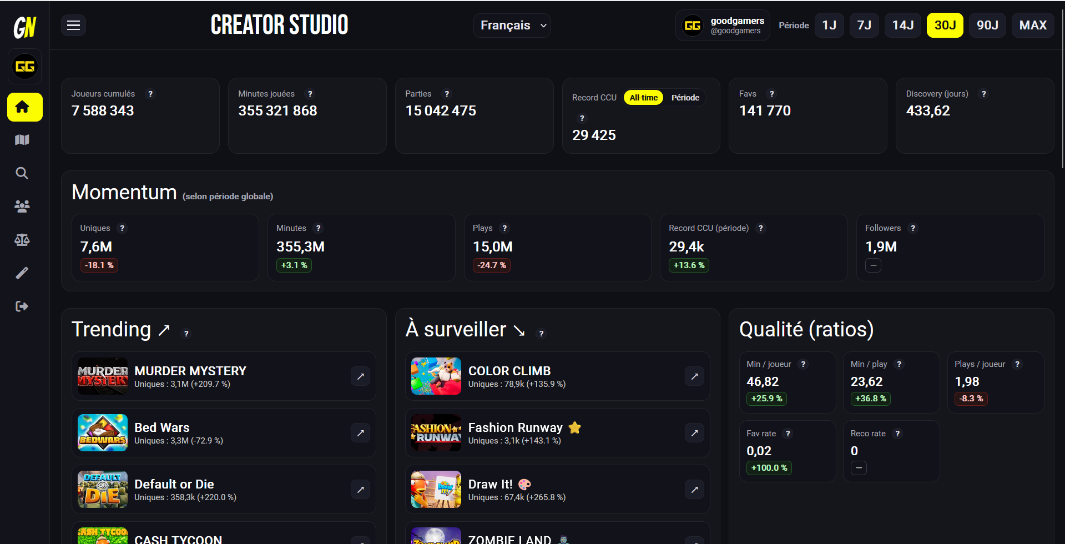Select the pencil edit sidebar icon
The width and height of the screenshot is (1065, 544).
[x=22, y=273]
